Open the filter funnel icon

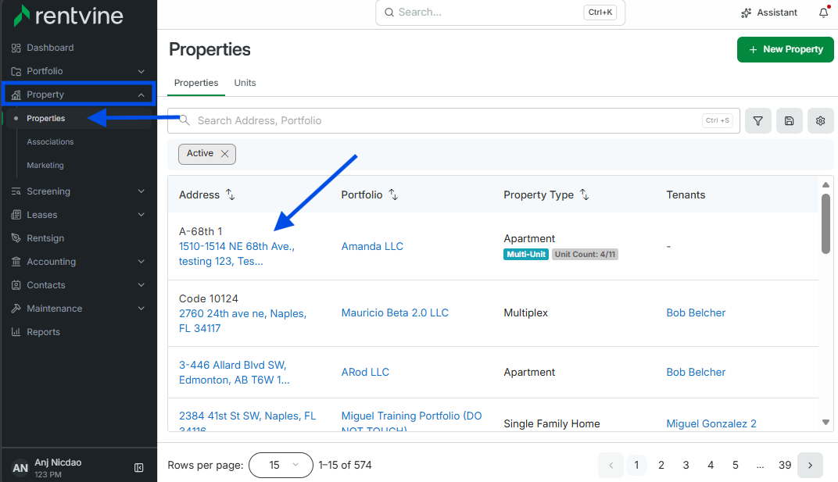(757, 121)
